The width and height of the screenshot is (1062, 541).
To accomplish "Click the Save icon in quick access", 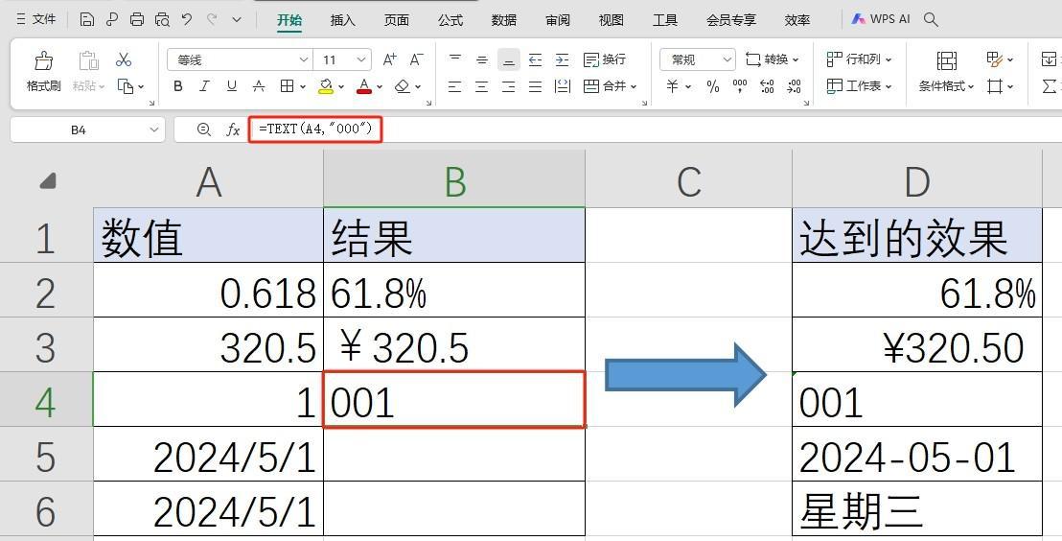I will [x=86, y=19].
